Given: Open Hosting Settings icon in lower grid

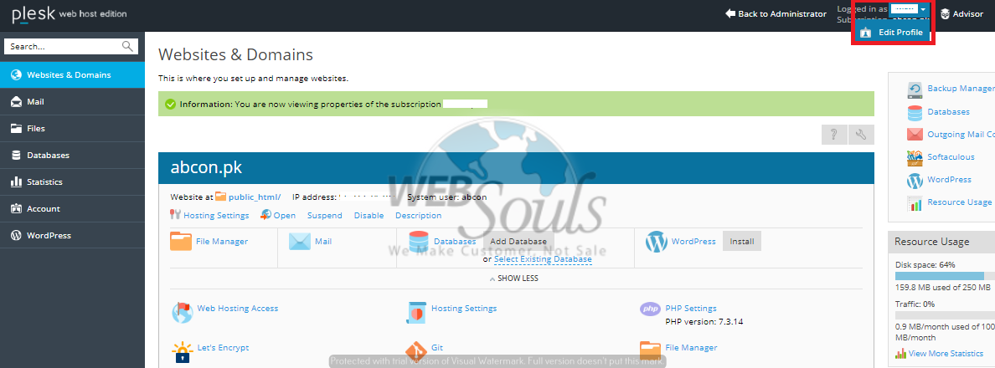Looking at the screenshot, I should pos(415,312).
